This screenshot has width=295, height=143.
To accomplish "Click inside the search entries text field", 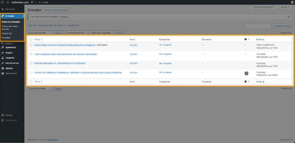I will coord(258,26).
